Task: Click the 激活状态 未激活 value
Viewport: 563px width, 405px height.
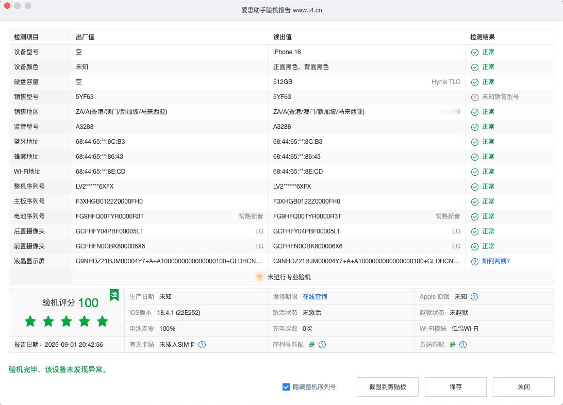Action: (311, 313)
